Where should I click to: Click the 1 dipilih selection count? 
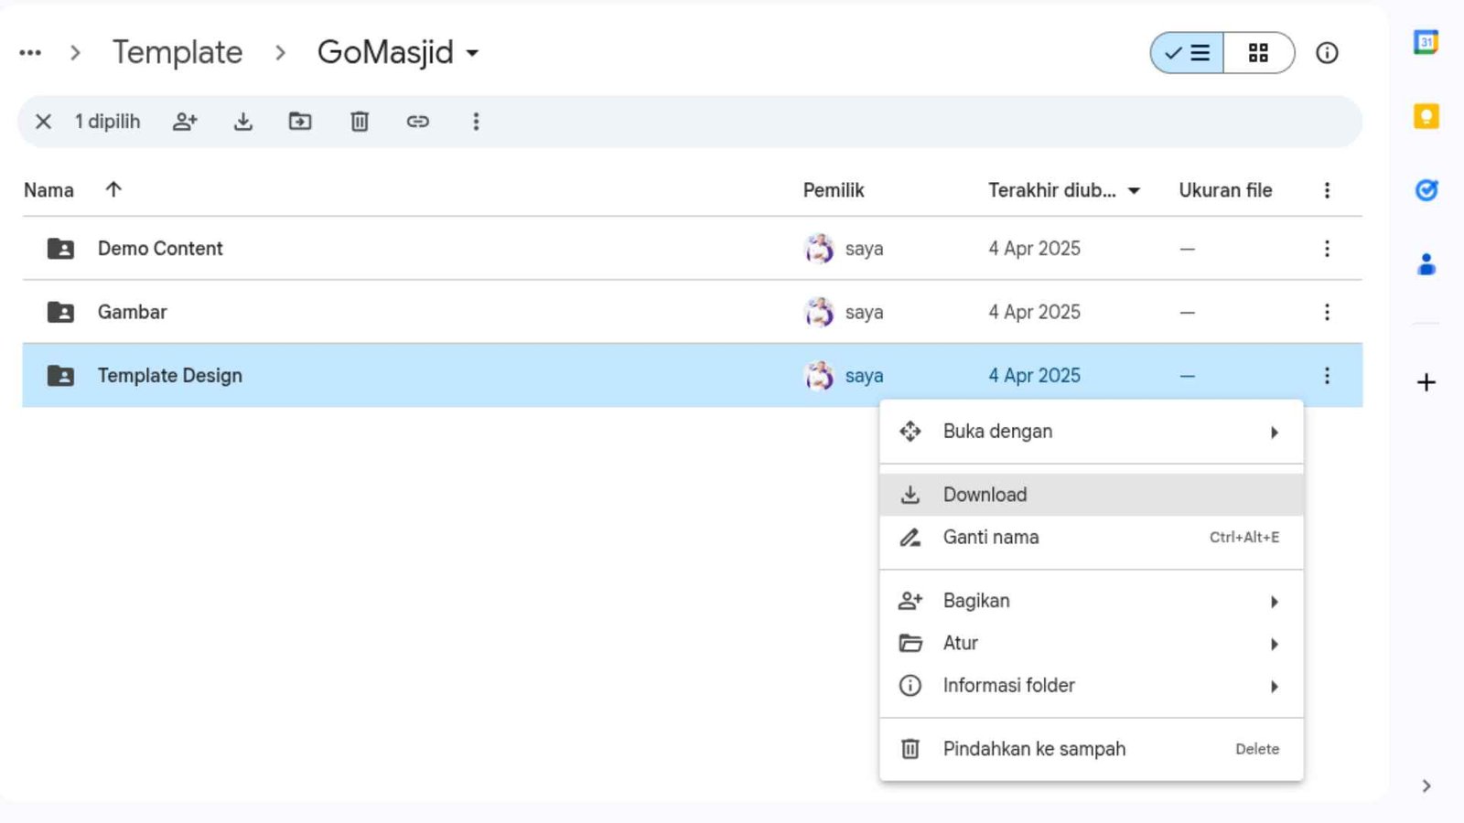pyautogui.click(x=107, y=122)
